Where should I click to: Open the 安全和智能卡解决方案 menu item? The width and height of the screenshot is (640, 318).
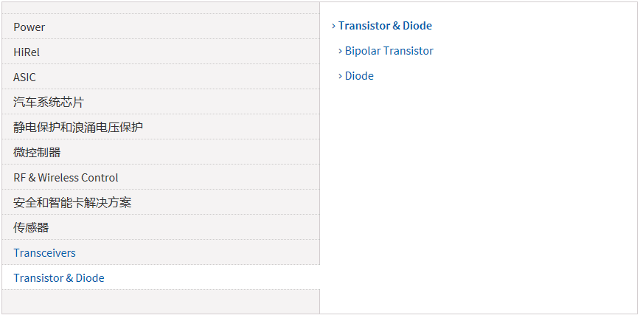pyautogui.click(x=72, y=203)
